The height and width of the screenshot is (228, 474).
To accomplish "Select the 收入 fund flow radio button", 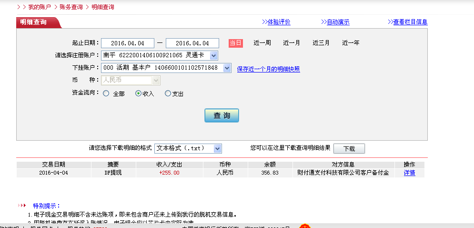I will (139, 94).
